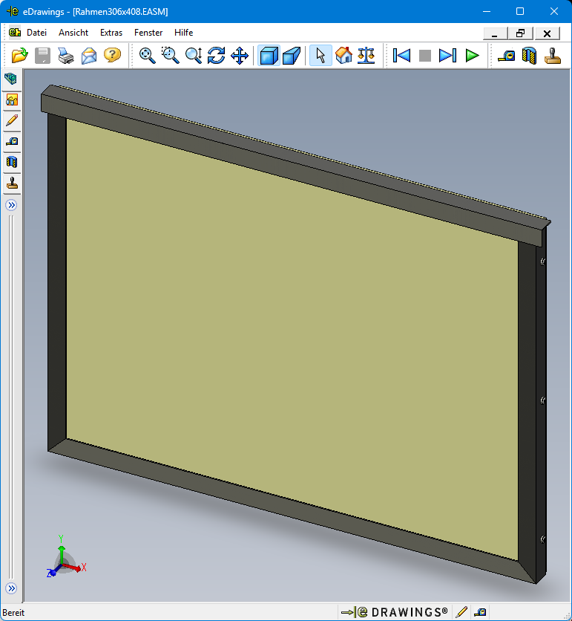Open the Ansicht menu
The image size is (572, 621).
(73, 33)
